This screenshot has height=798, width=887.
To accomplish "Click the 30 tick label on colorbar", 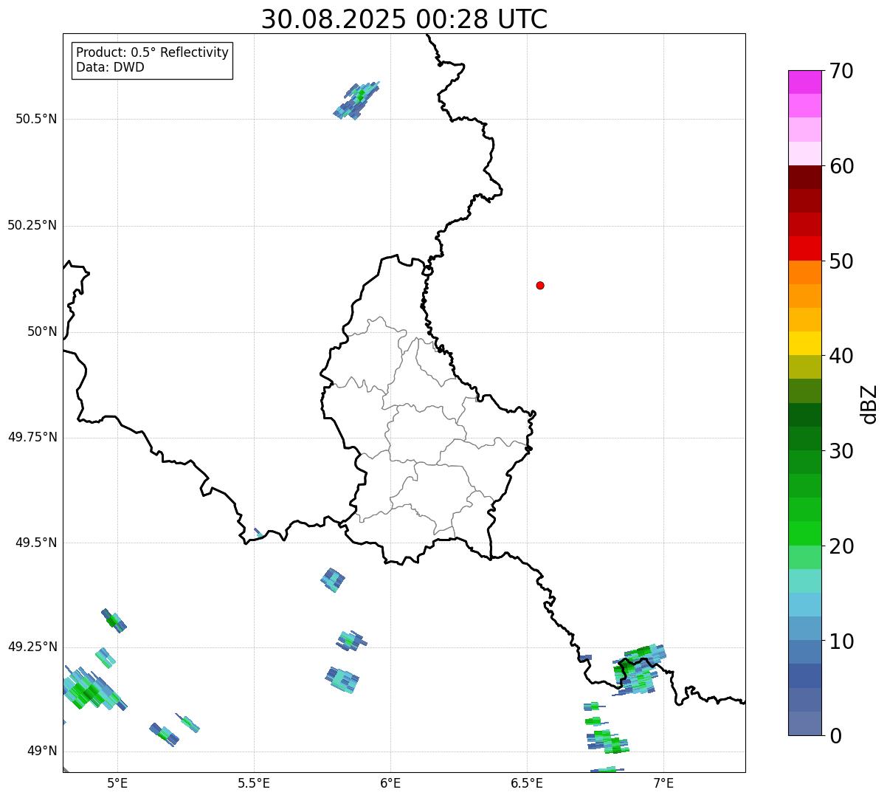I will tap(841, 451).
